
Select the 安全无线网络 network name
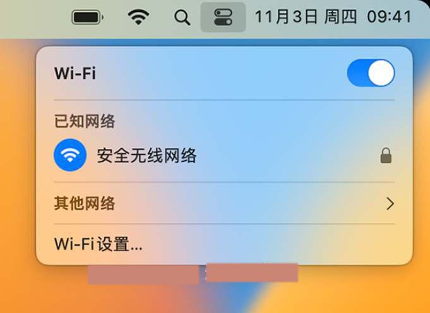[x=146, y=156]
